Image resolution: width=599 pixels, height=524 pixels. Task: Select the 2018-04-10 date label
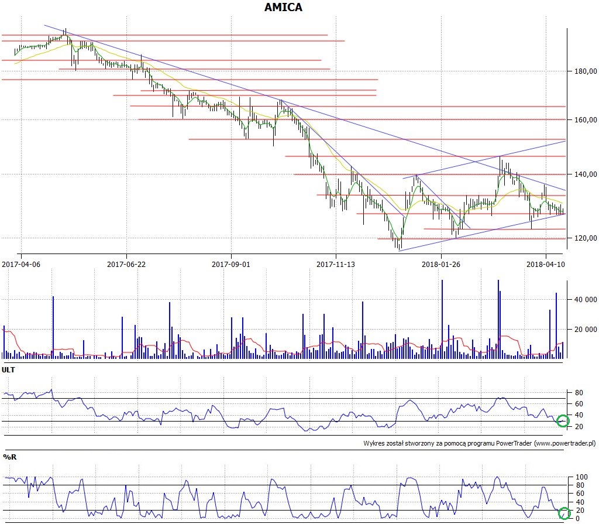click(546, 264)
